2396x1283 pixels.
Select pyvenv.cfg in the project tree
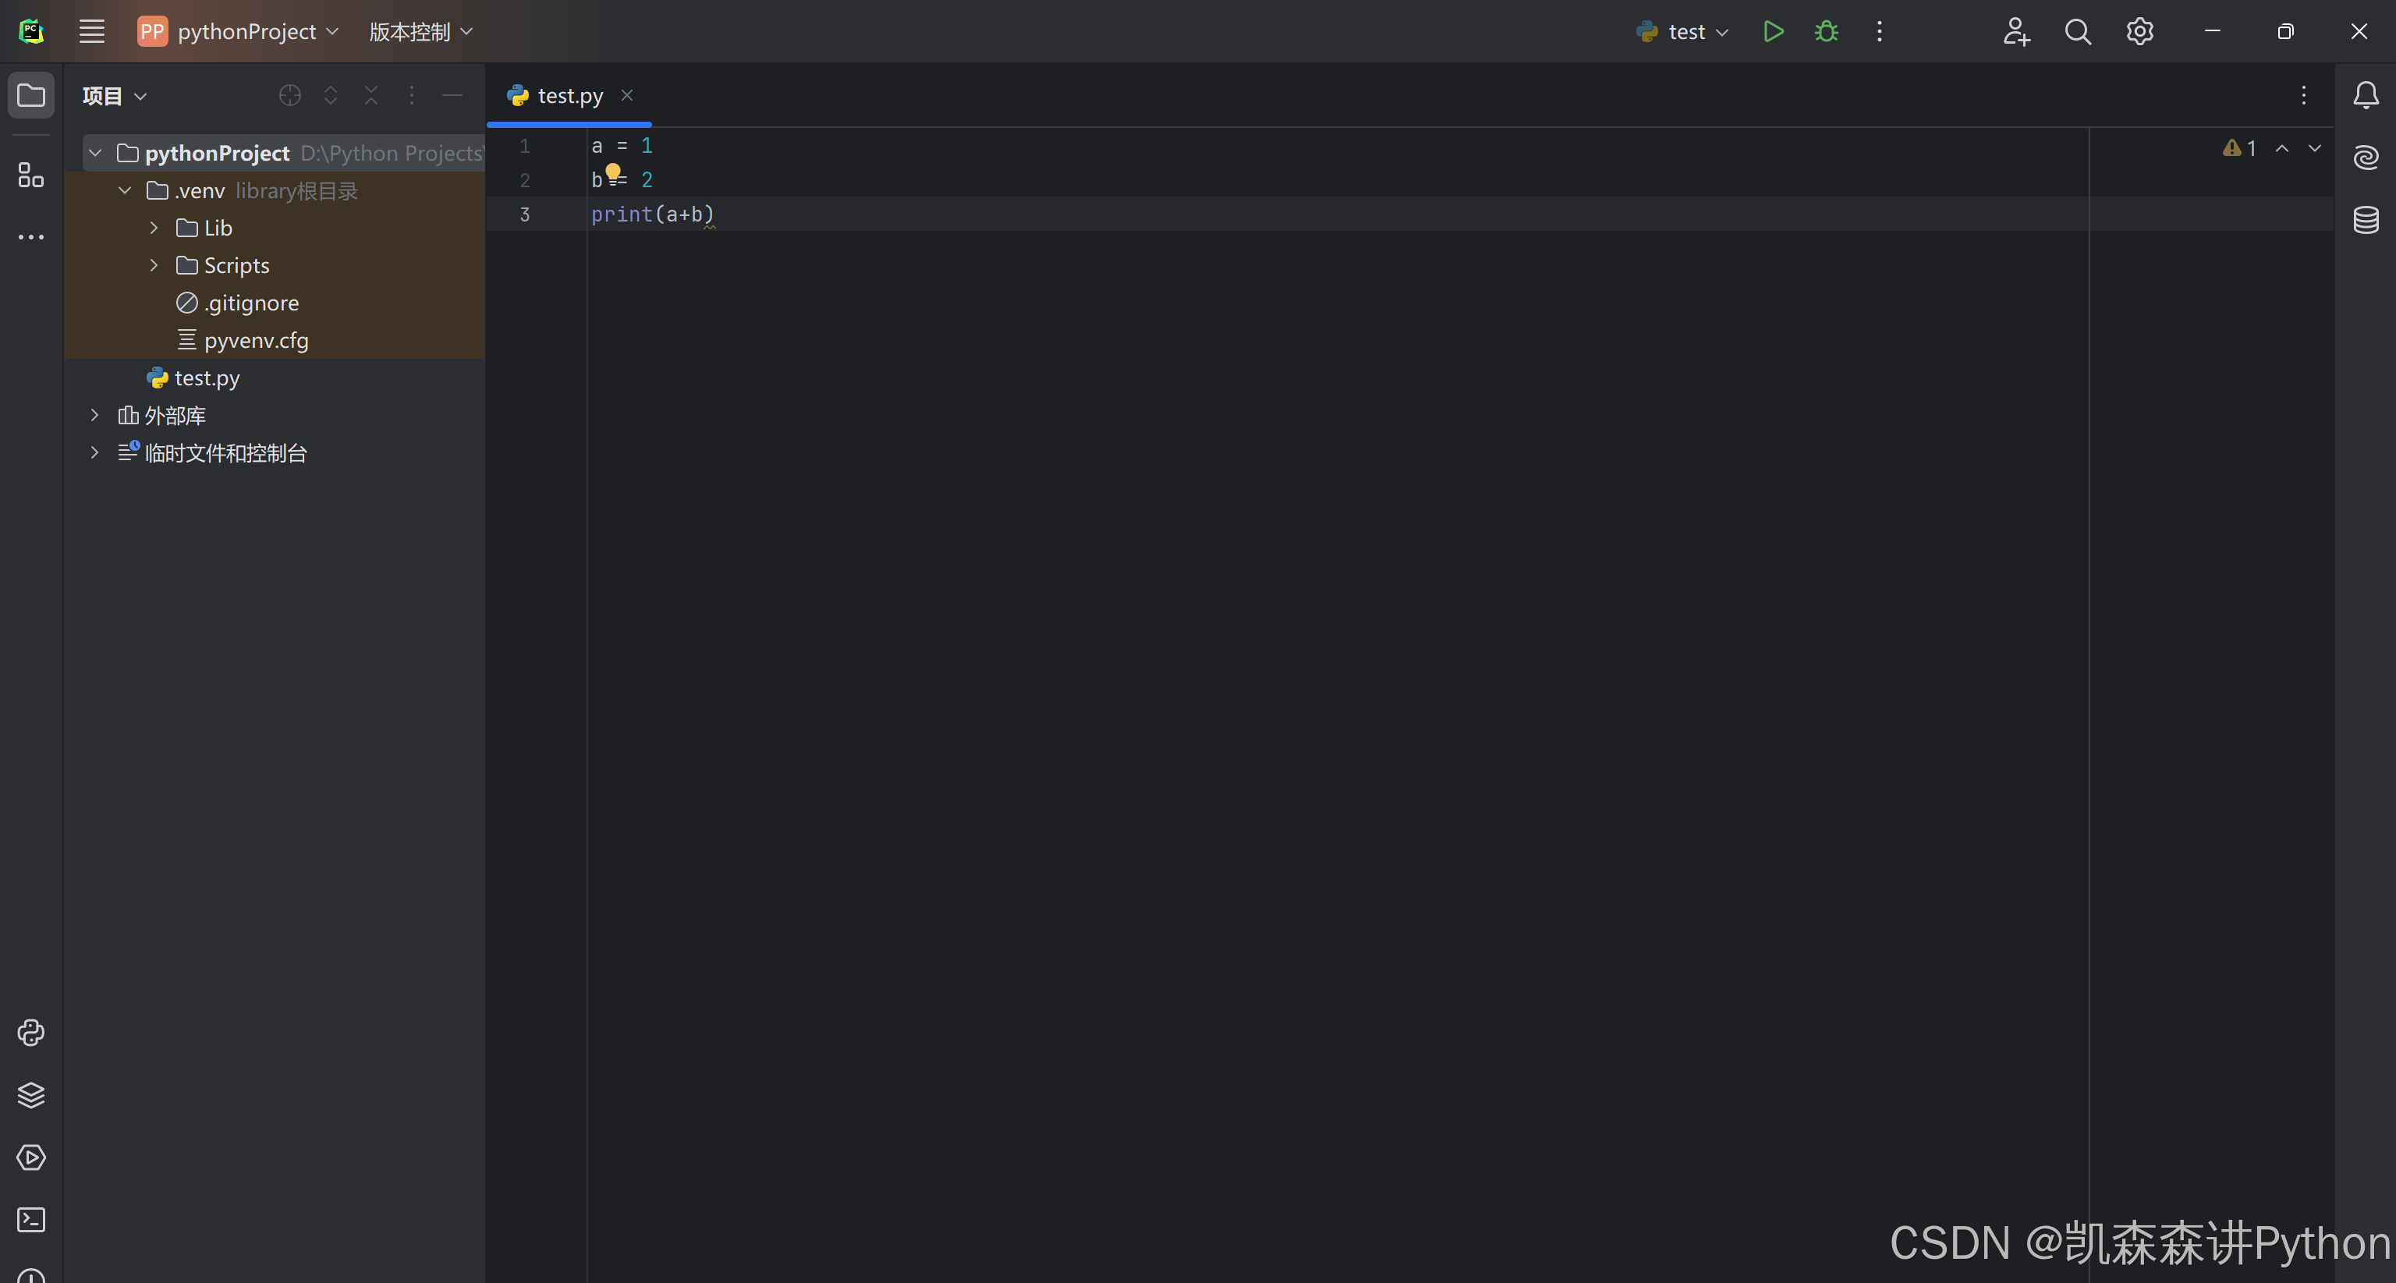point(256,341)
